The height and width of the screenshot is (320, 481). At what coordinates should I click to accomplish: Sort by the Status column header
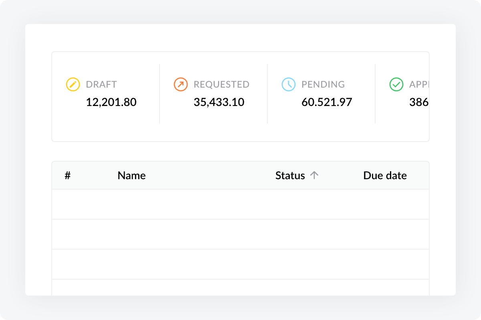point(290,175)
